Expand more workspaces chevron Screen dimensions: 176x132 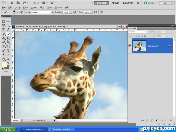coord(138,3)
